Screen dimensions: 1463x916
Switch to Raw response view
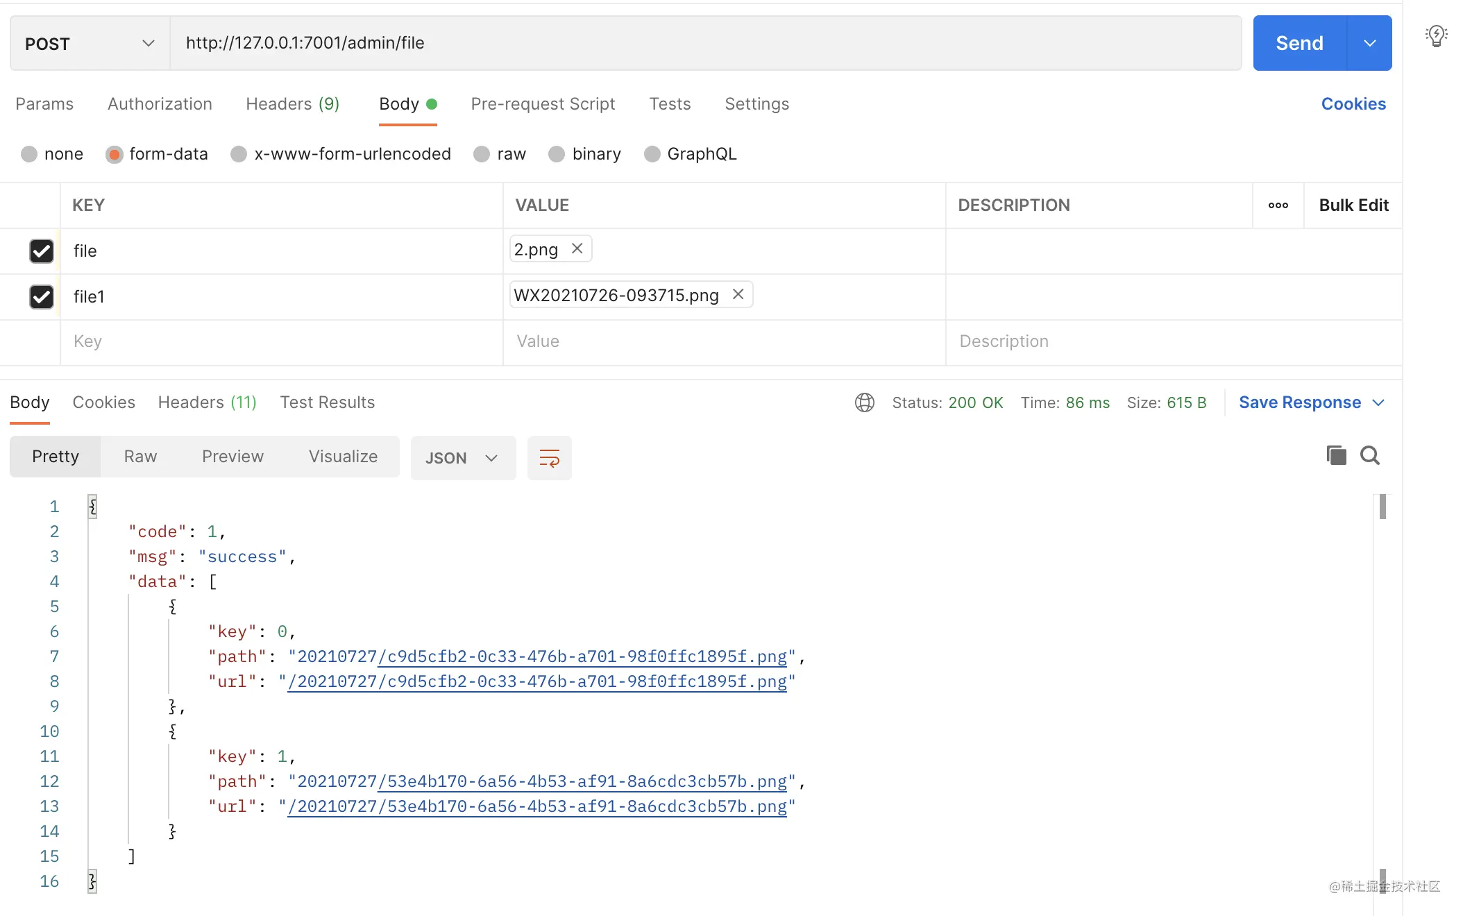click(x=140, y=457)
